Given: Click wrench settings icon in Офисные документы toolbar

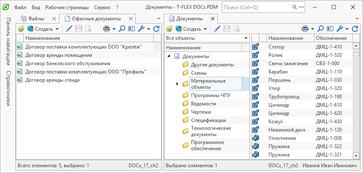Looking at the screenshot, I should point(141,29).
